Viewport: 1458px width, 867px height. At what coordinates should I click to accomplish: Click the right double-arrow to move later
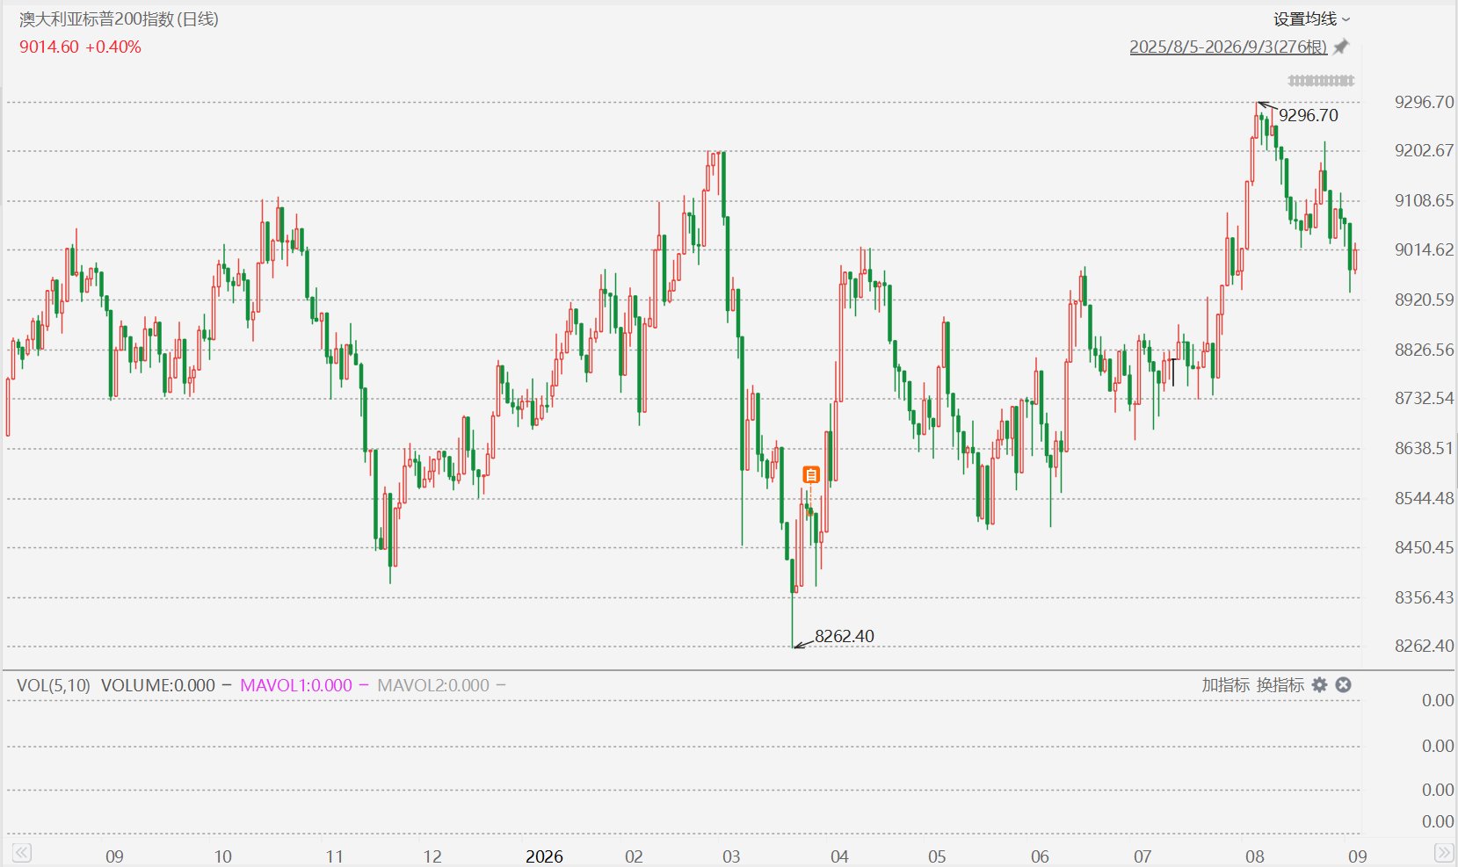pos(1443,853)
